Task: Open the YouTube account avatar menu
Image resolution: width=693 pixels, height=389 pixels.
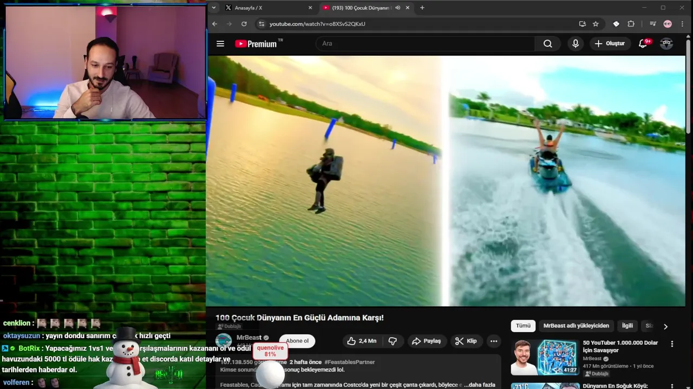Action: click(x=666, y=43)
